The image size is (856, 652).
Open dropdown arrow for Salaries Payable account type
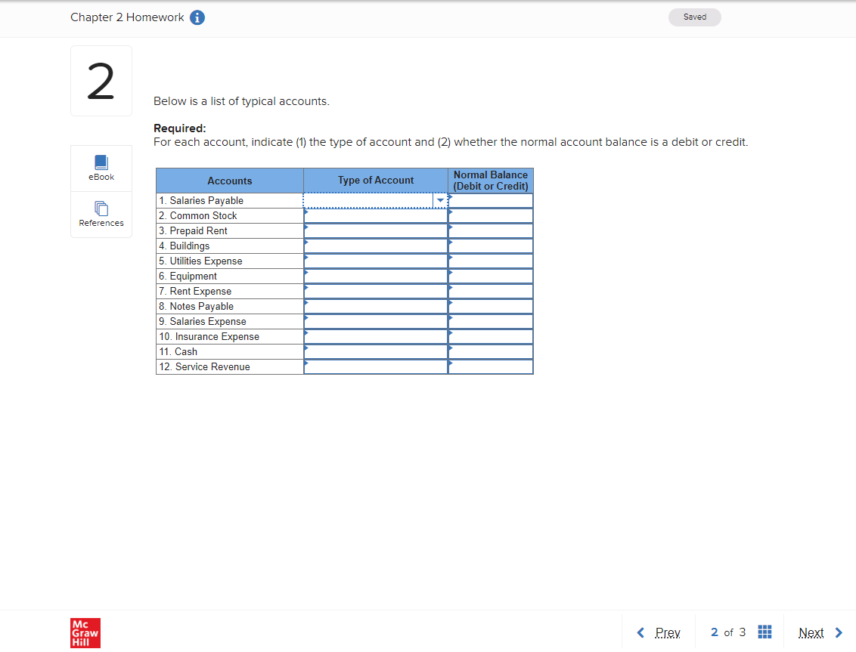coord(440,200)
